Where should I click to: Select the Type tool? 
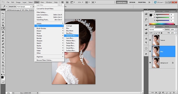click(x=3, y=59)
